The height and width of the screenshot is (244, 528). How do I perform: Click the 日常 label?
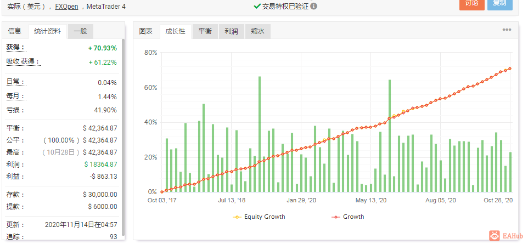15,82
